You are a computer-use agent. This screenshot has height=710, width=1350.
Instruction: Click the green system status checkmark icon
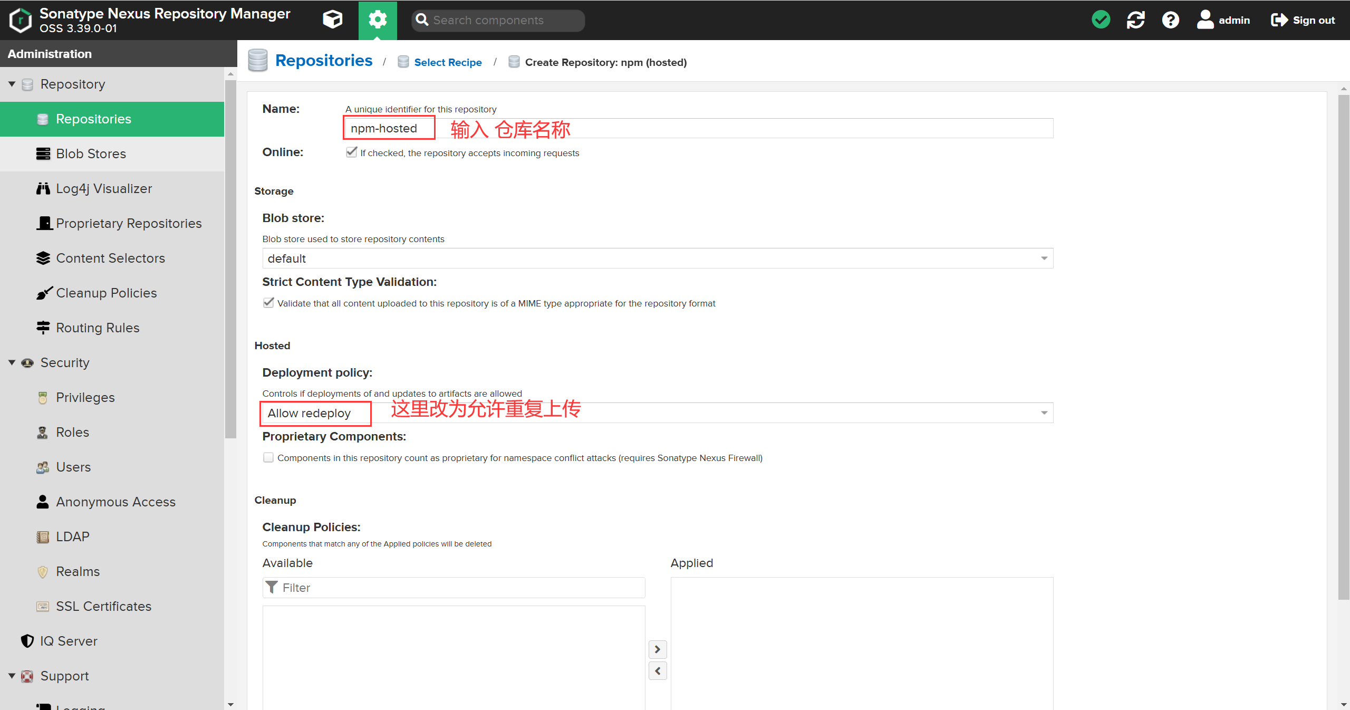click(x=1101, y=20)
